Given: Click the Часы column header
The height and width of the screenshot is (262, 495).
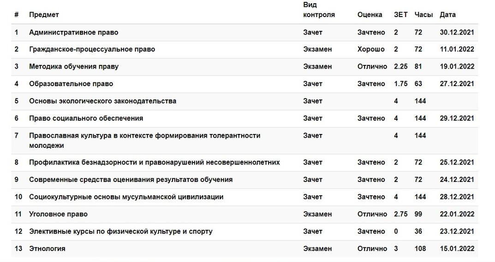Looking at the screenshot, I should click(423, 14).
